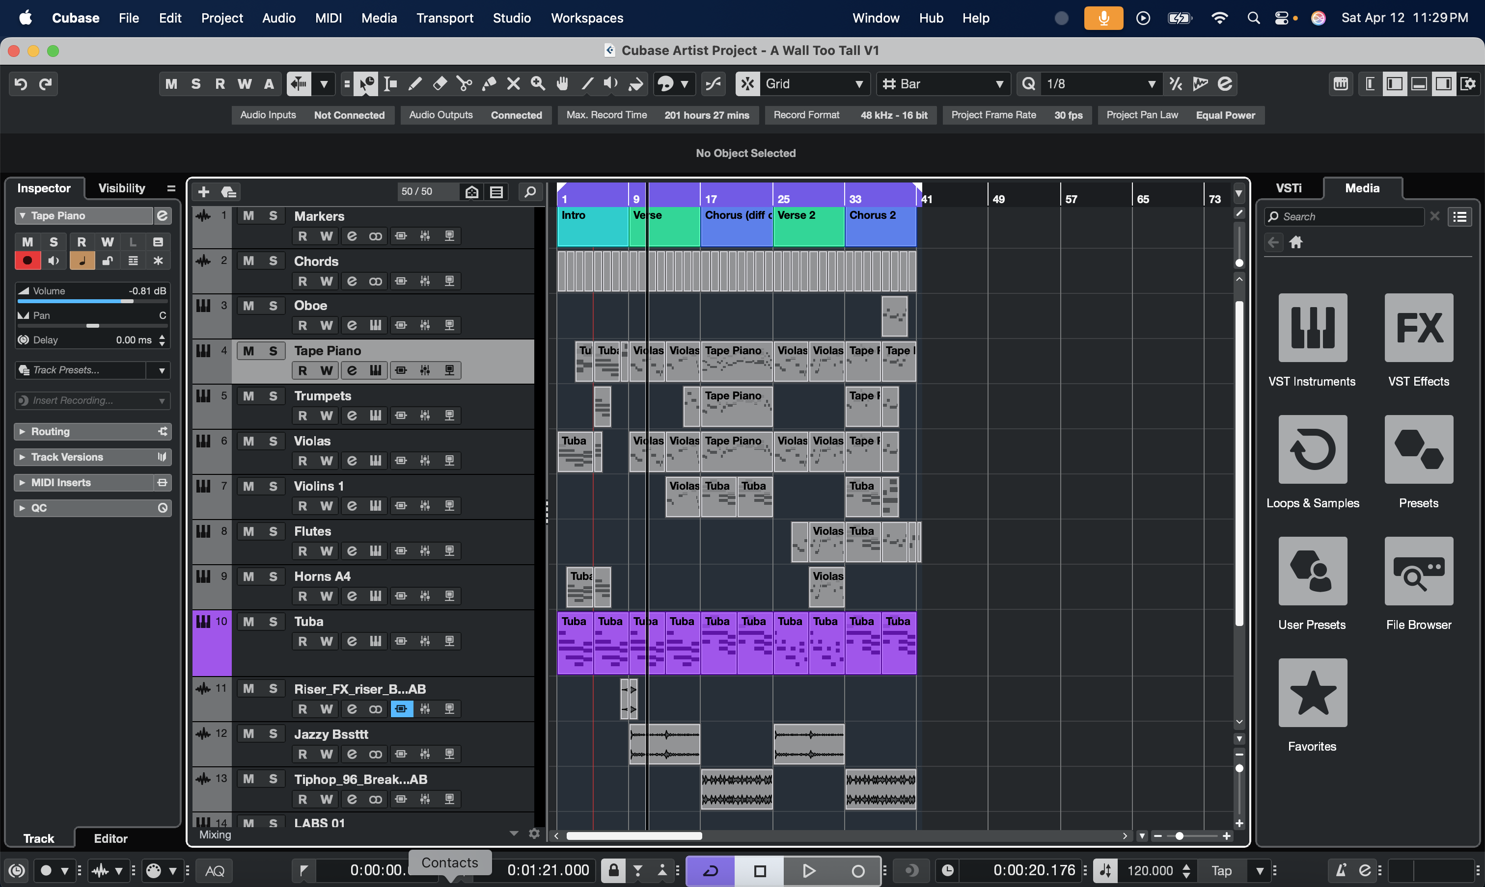The image size is (1485, 887).
Task: Go to Media home icon
Action: [1296, 243]
